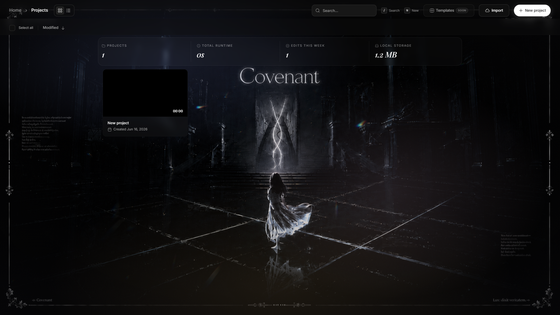
Task: Click the Projects folder icon in stats
Action: coord(104,46)
